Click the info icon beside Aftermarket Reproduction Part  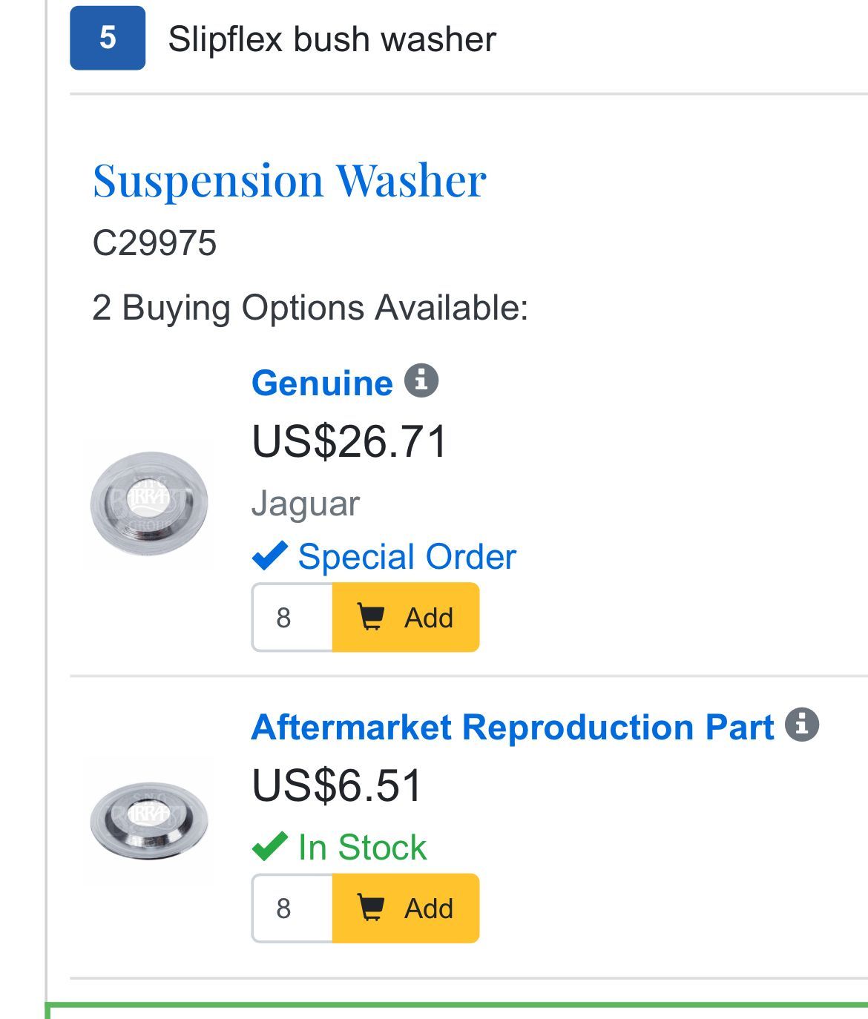(802, 725)
